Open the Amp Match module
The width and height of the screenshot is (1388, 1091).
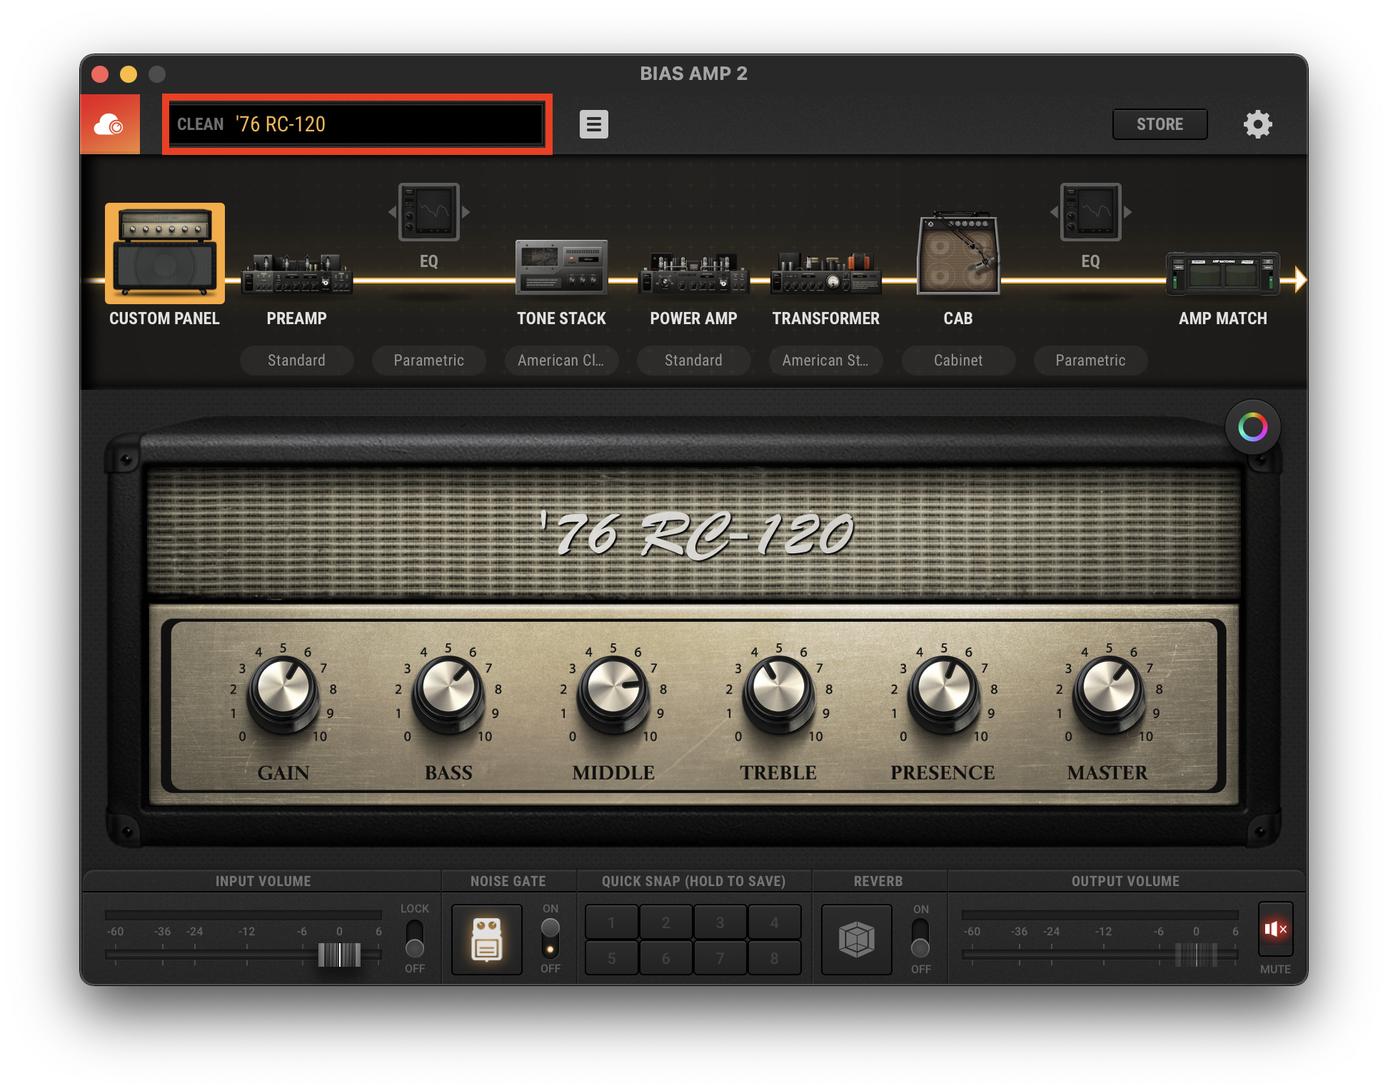[x=1222, y=274]
